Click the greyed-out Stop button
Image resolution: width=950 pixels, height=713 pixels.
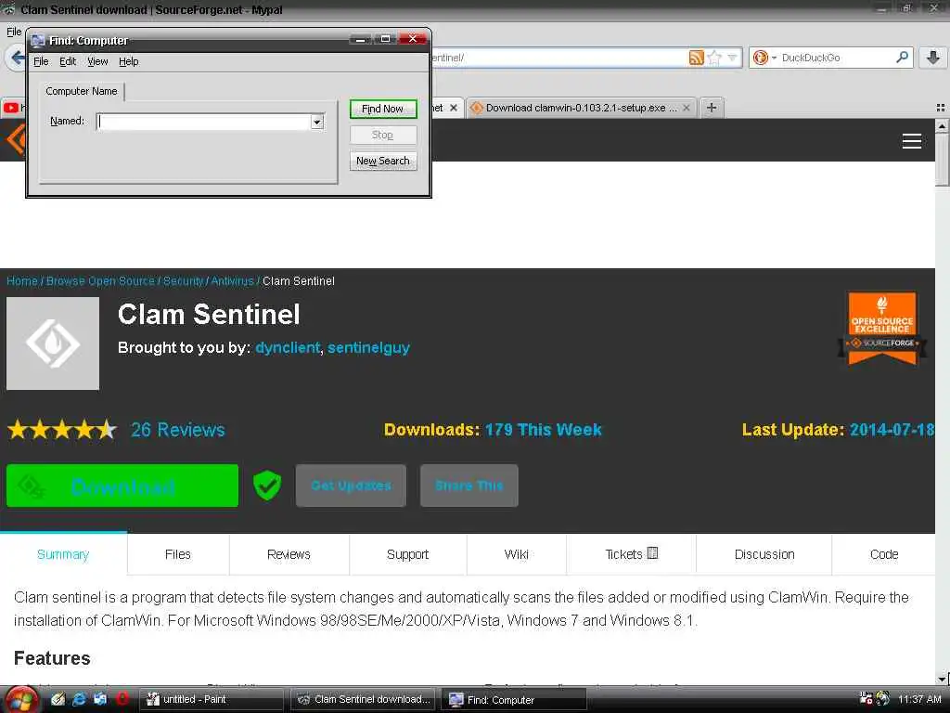[383, 135]
